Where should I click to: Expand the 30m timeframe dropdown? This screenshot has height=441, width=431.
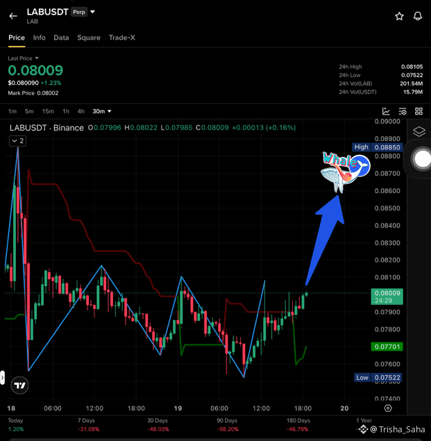pyautogui.click(x=102, y=111)
